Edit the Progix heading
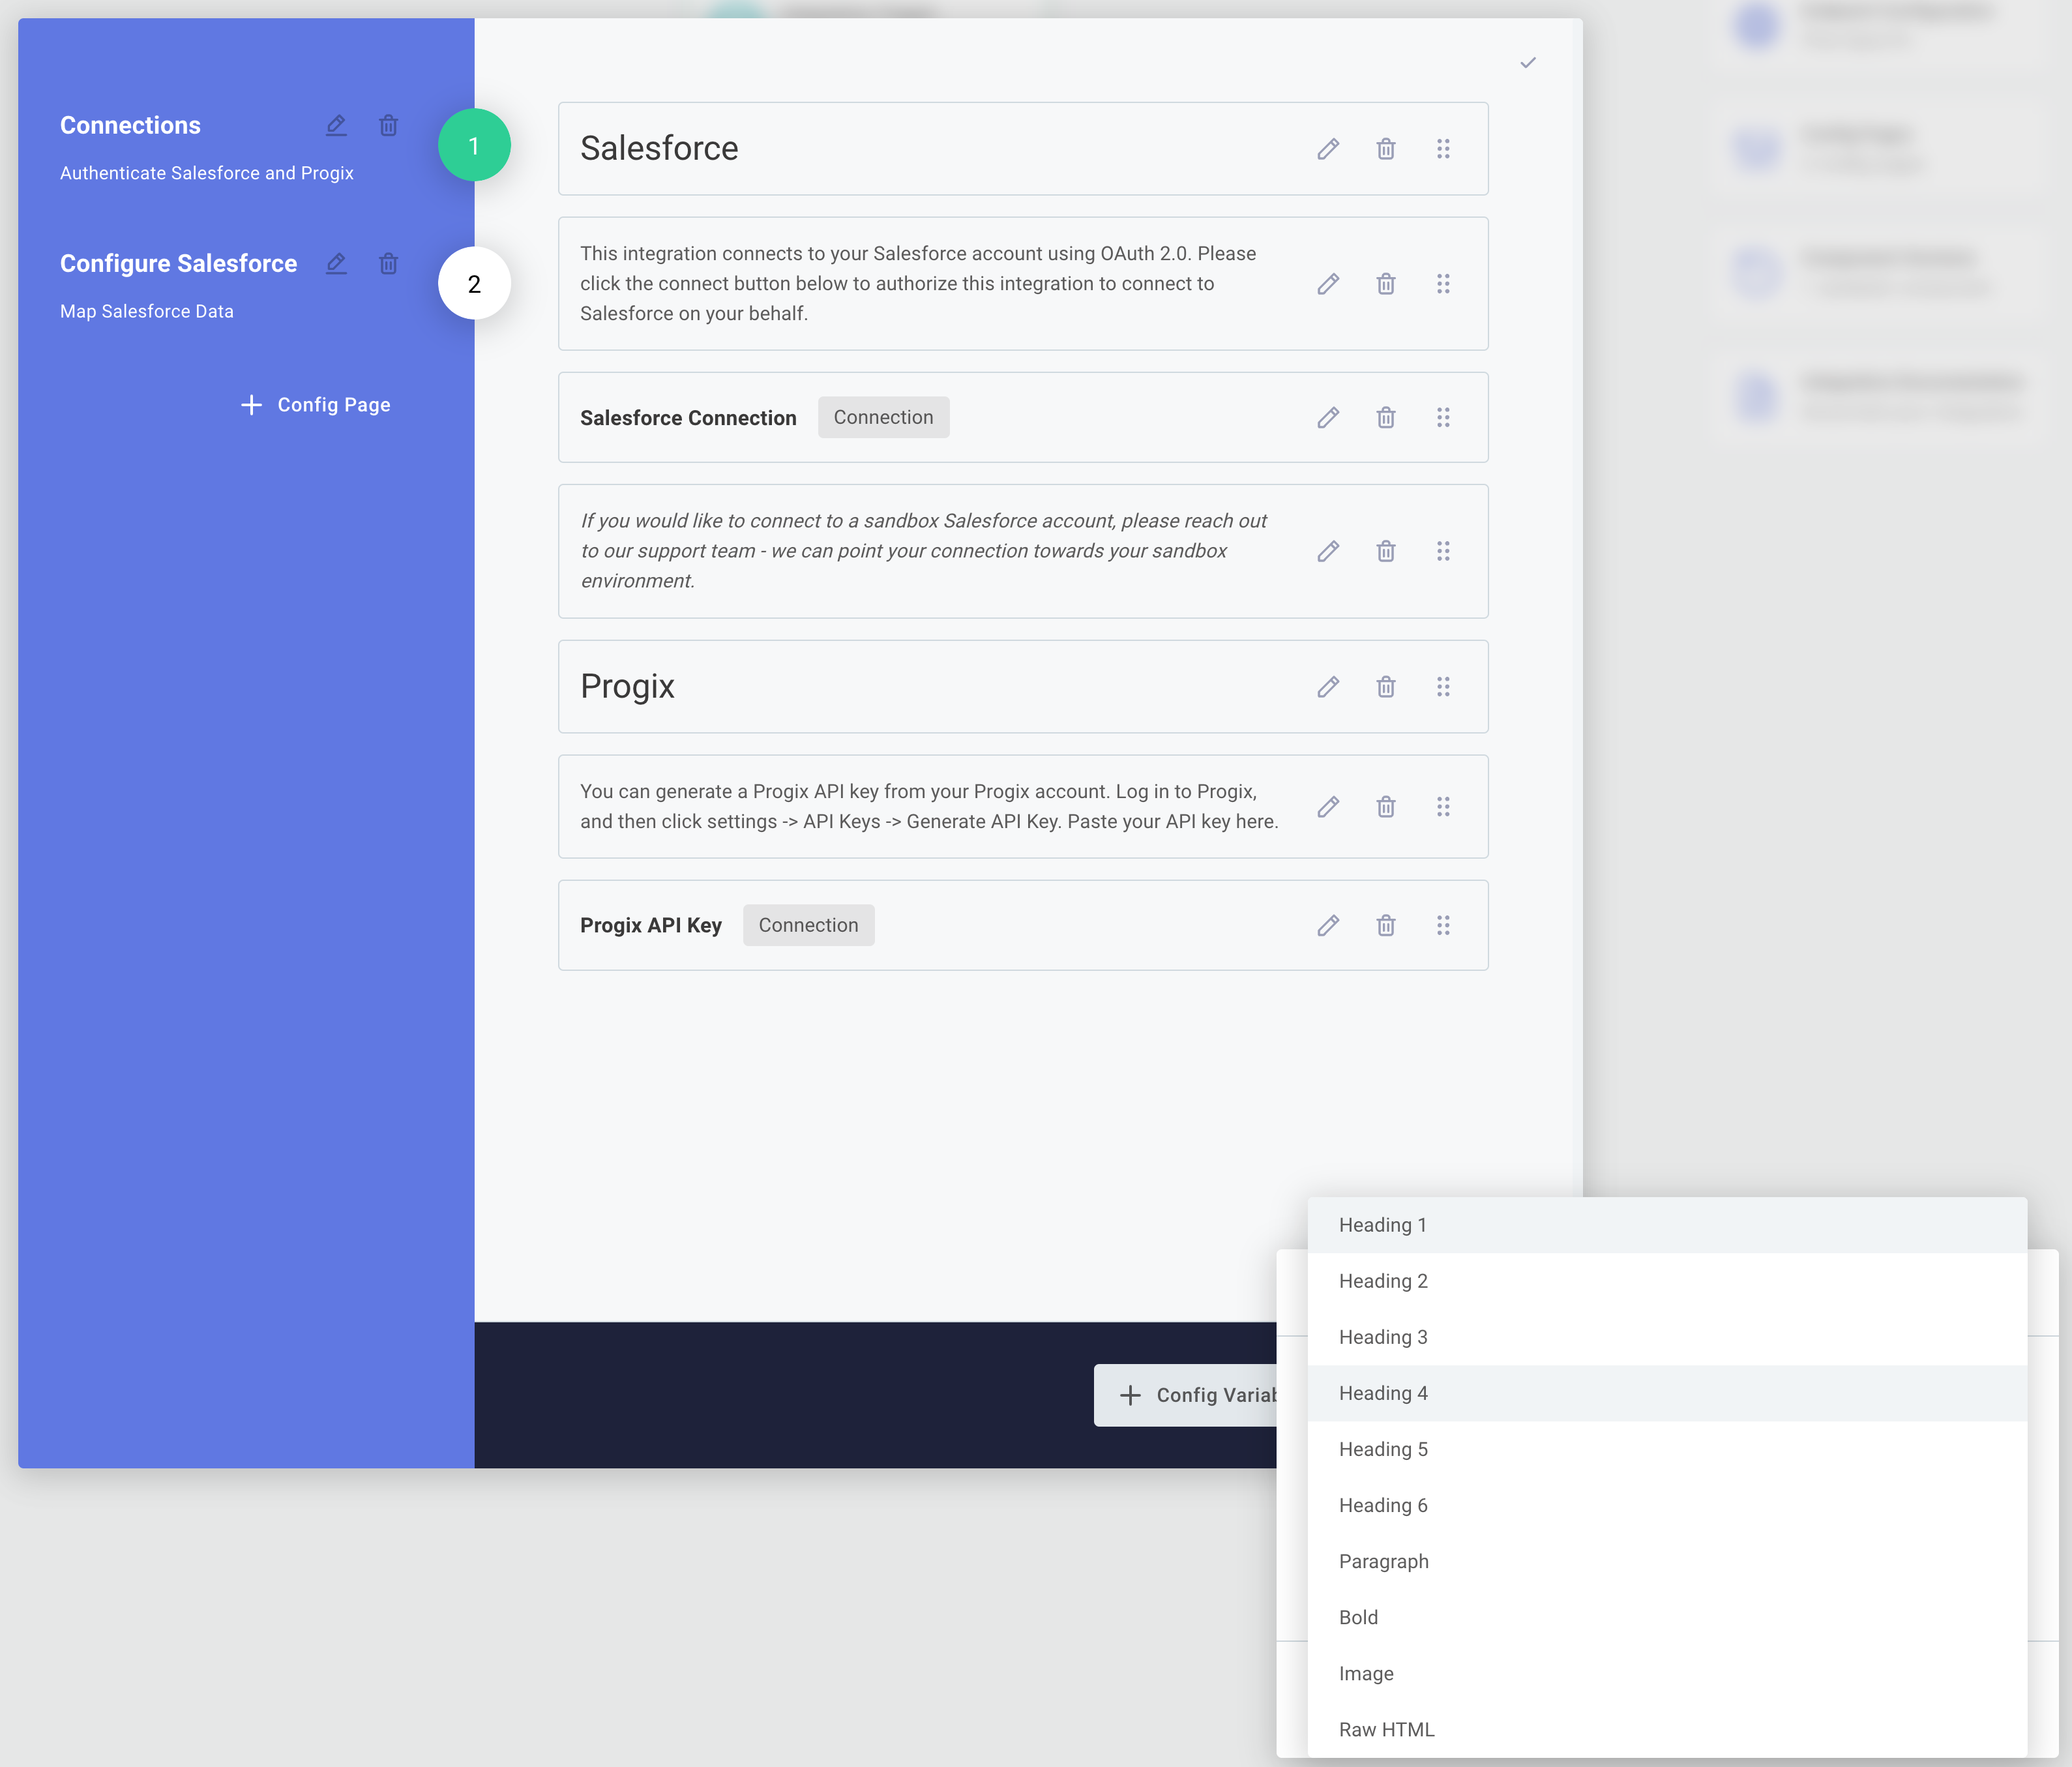Image resolution: width=2072 pixels, height=1767 pixels. point(1327,687)
